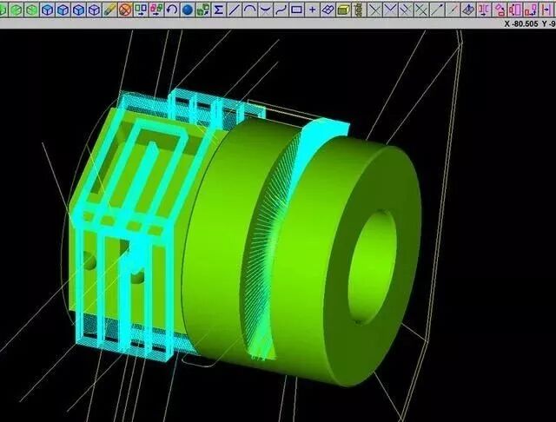Select the rectangle drawing tool

click(296, 10)
